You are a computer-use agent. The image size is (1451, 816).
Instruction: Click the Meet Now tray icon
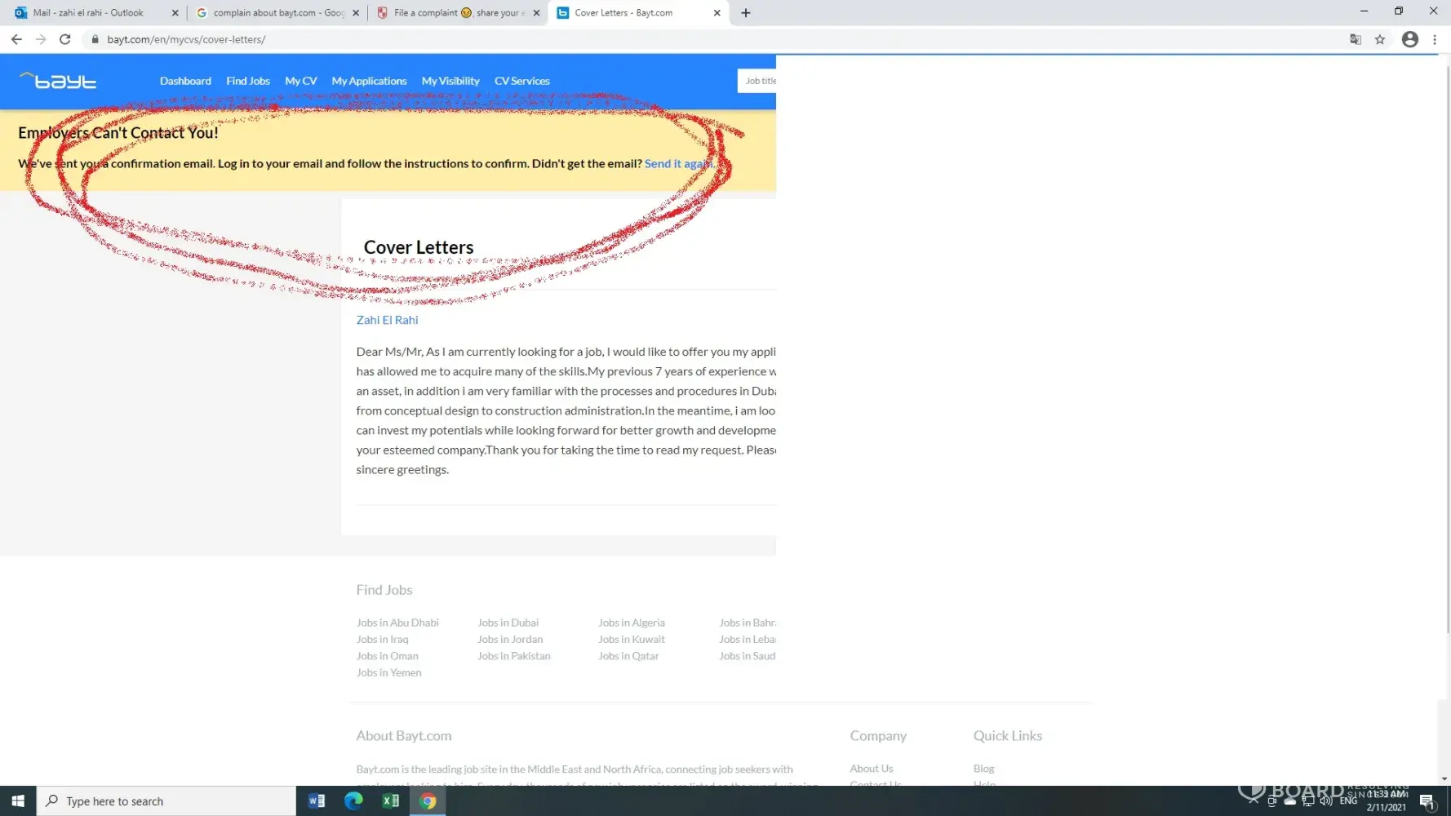pos(1271,801)
